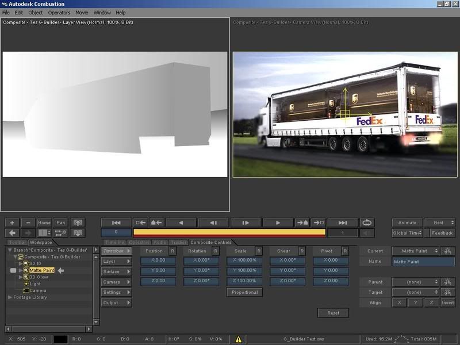
Task: Click the Camera object icon in workspace
Action: pos(26,290)
